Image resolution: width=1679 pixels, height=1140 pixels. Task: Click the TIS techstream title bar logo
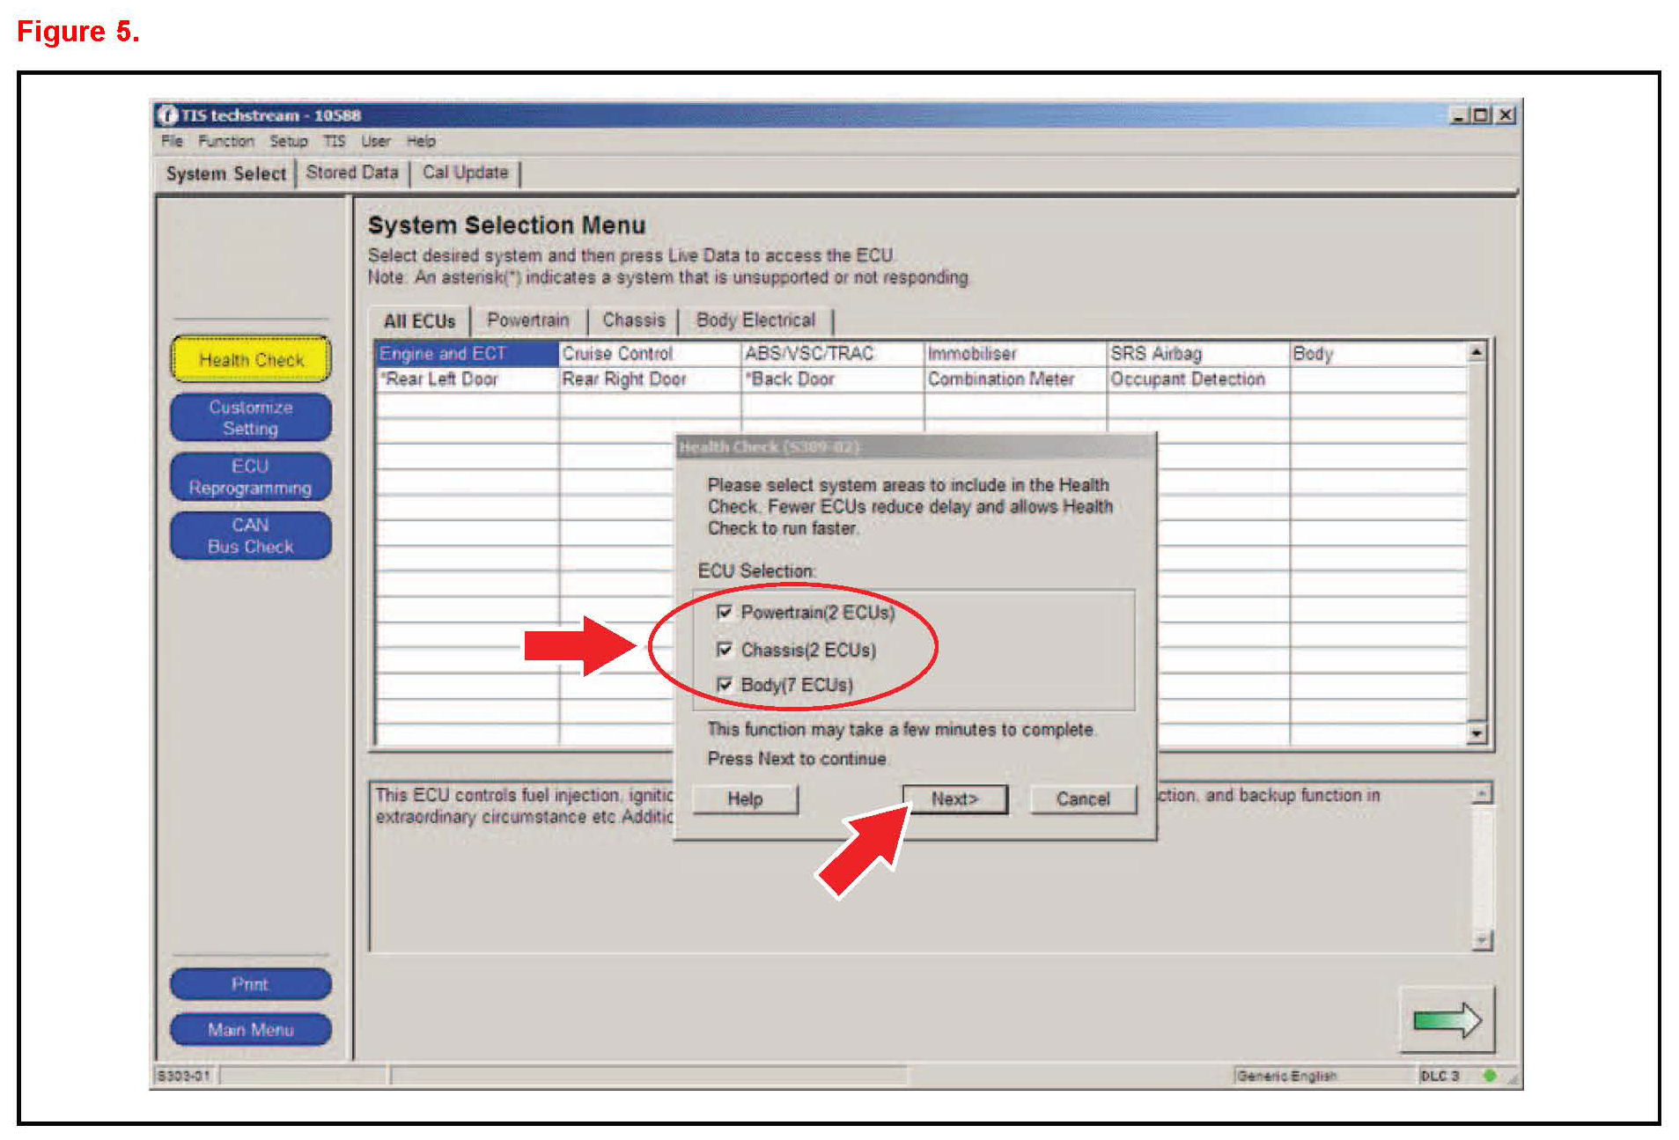pyautogui.click(x=166, y=115)
